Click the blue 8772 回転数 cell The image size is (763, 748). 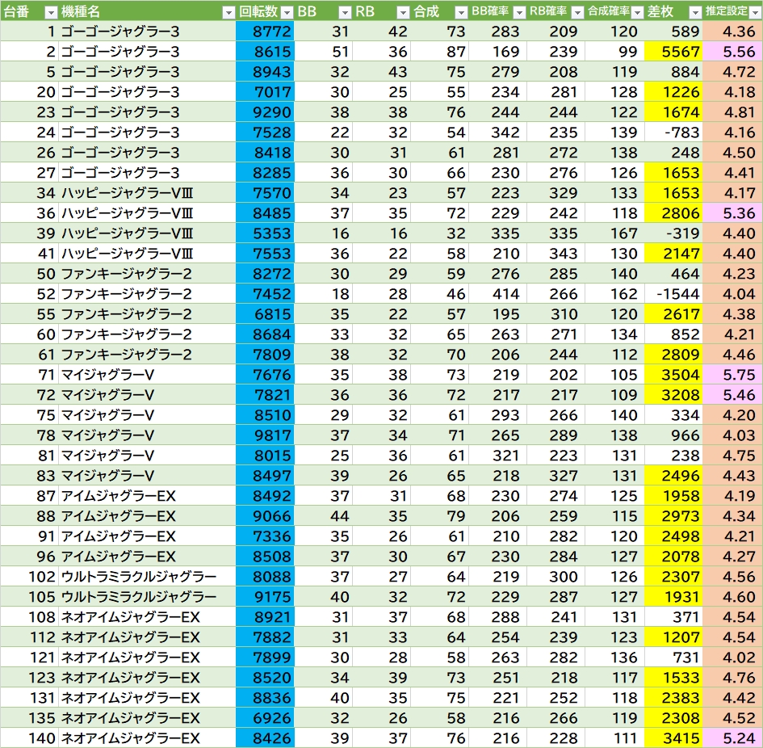click(266, 32)
